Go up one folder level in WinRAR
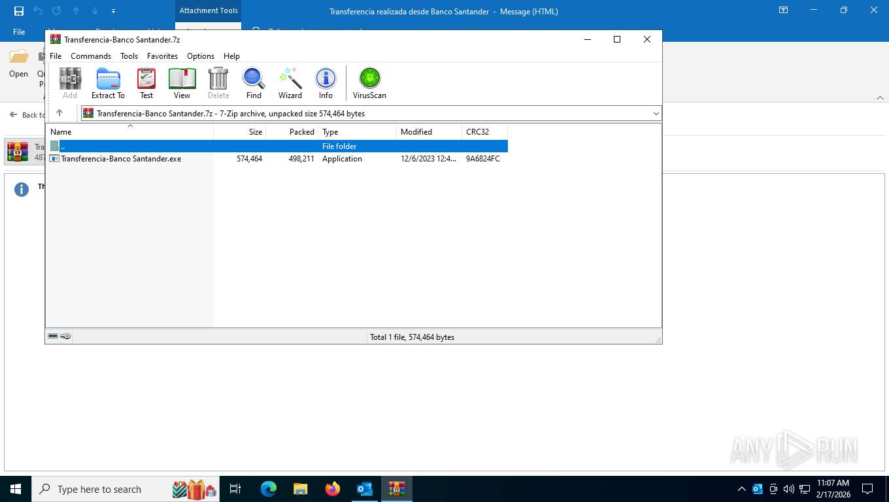The image size is (889, 502). (x=59, y=113)
